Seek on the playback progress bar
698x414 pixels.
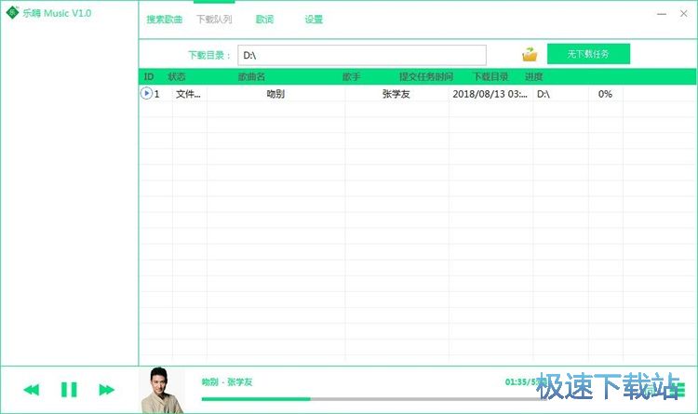click(374, 399)
